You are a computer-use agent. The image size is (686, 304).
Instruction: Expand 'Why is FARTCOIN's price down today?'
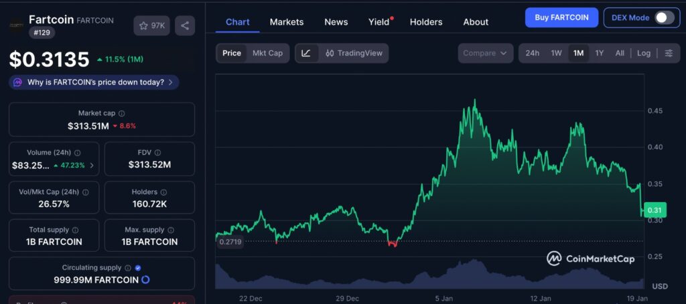(x=94, y=82)
